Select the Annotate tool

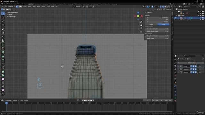coord(3,37)
